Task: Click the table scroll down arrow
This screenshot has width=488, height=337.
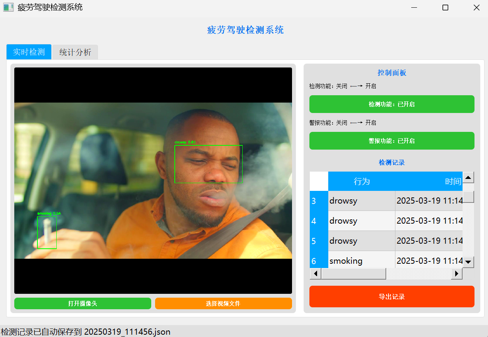Action: coord(468,262)
